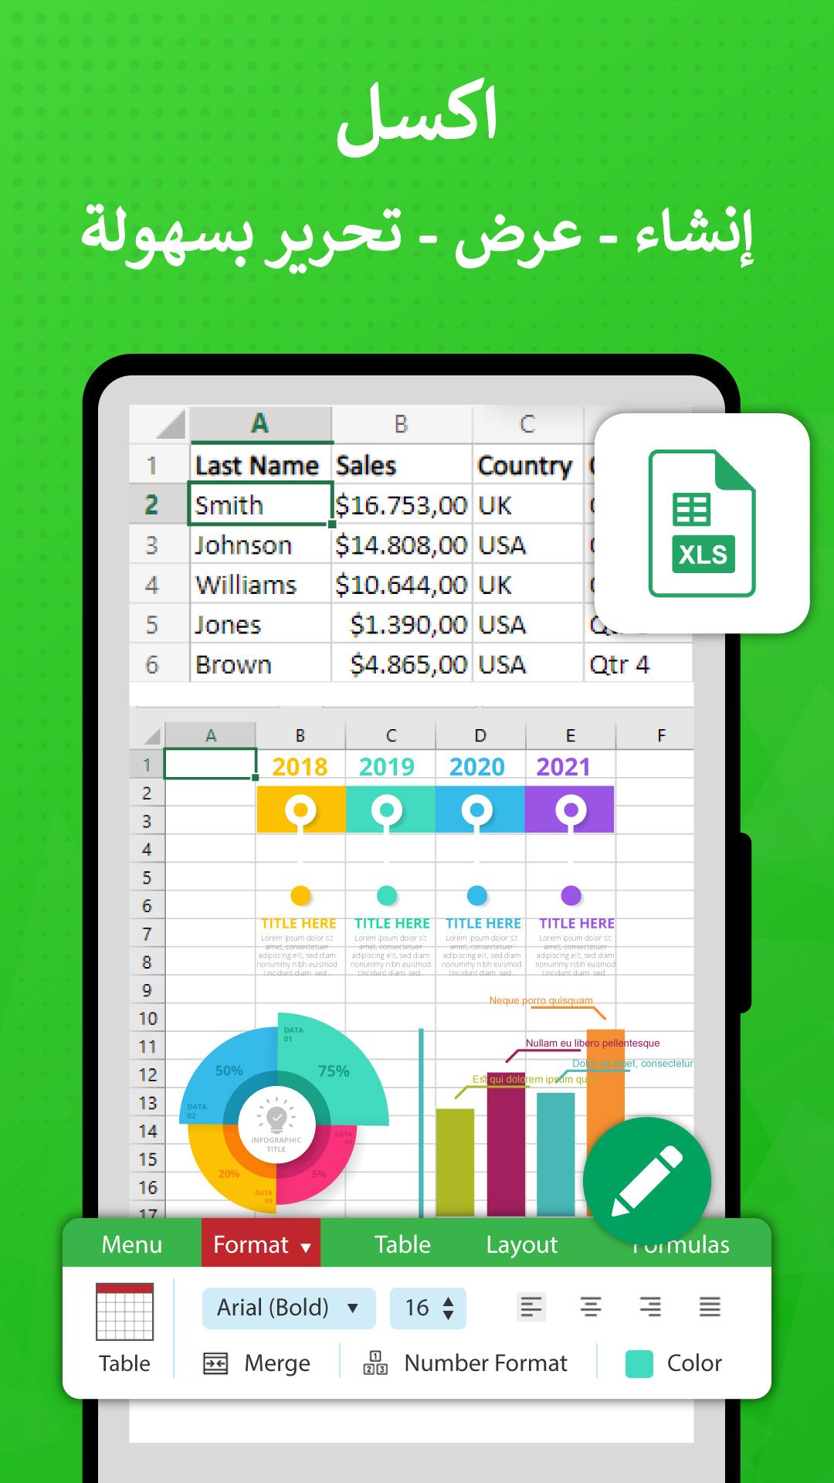Switch to the Table tab
The height and width of the screenshot is (1483, 834).
click(402, 1244)
